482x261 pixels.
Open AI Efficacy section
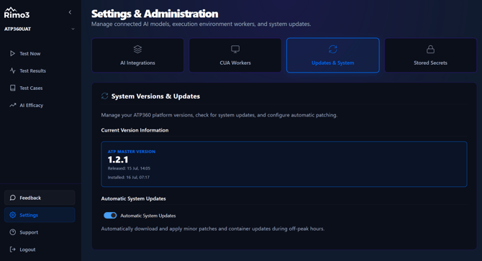pos(40,105)
